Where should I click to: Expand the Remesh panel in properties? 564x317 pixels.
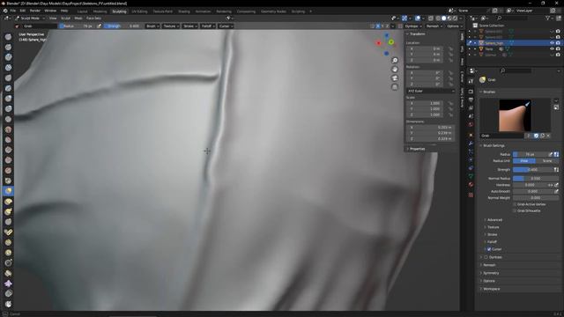[489, 265]
